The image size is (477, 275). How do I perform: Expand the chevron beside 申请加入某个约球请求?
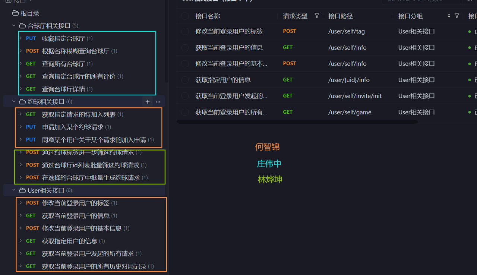pos(21,127)
